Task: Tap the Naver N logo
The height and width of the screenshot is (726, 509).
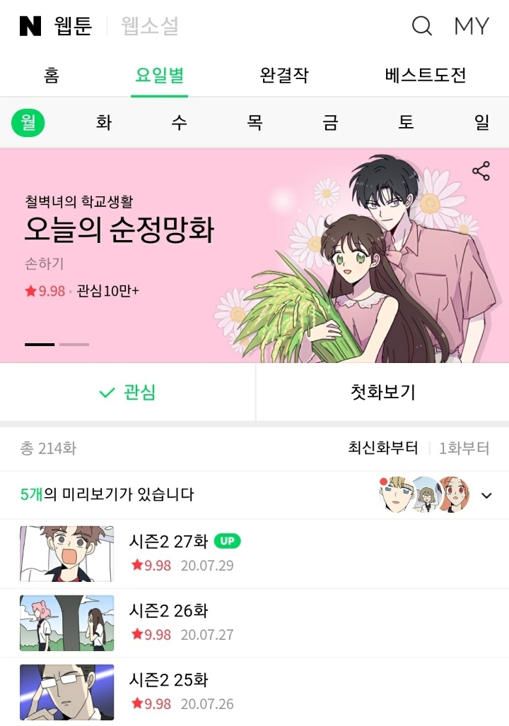Action: [30, 26]
